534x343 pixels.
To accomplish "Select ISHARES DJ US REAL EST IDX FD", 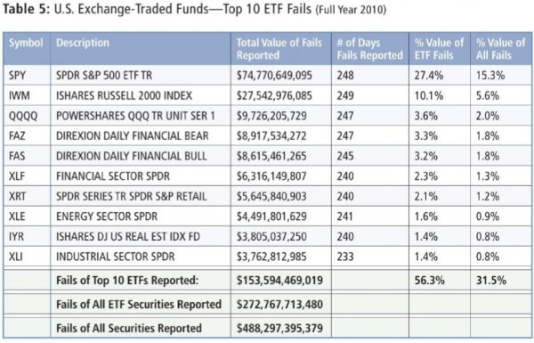I will pos(128,237).
